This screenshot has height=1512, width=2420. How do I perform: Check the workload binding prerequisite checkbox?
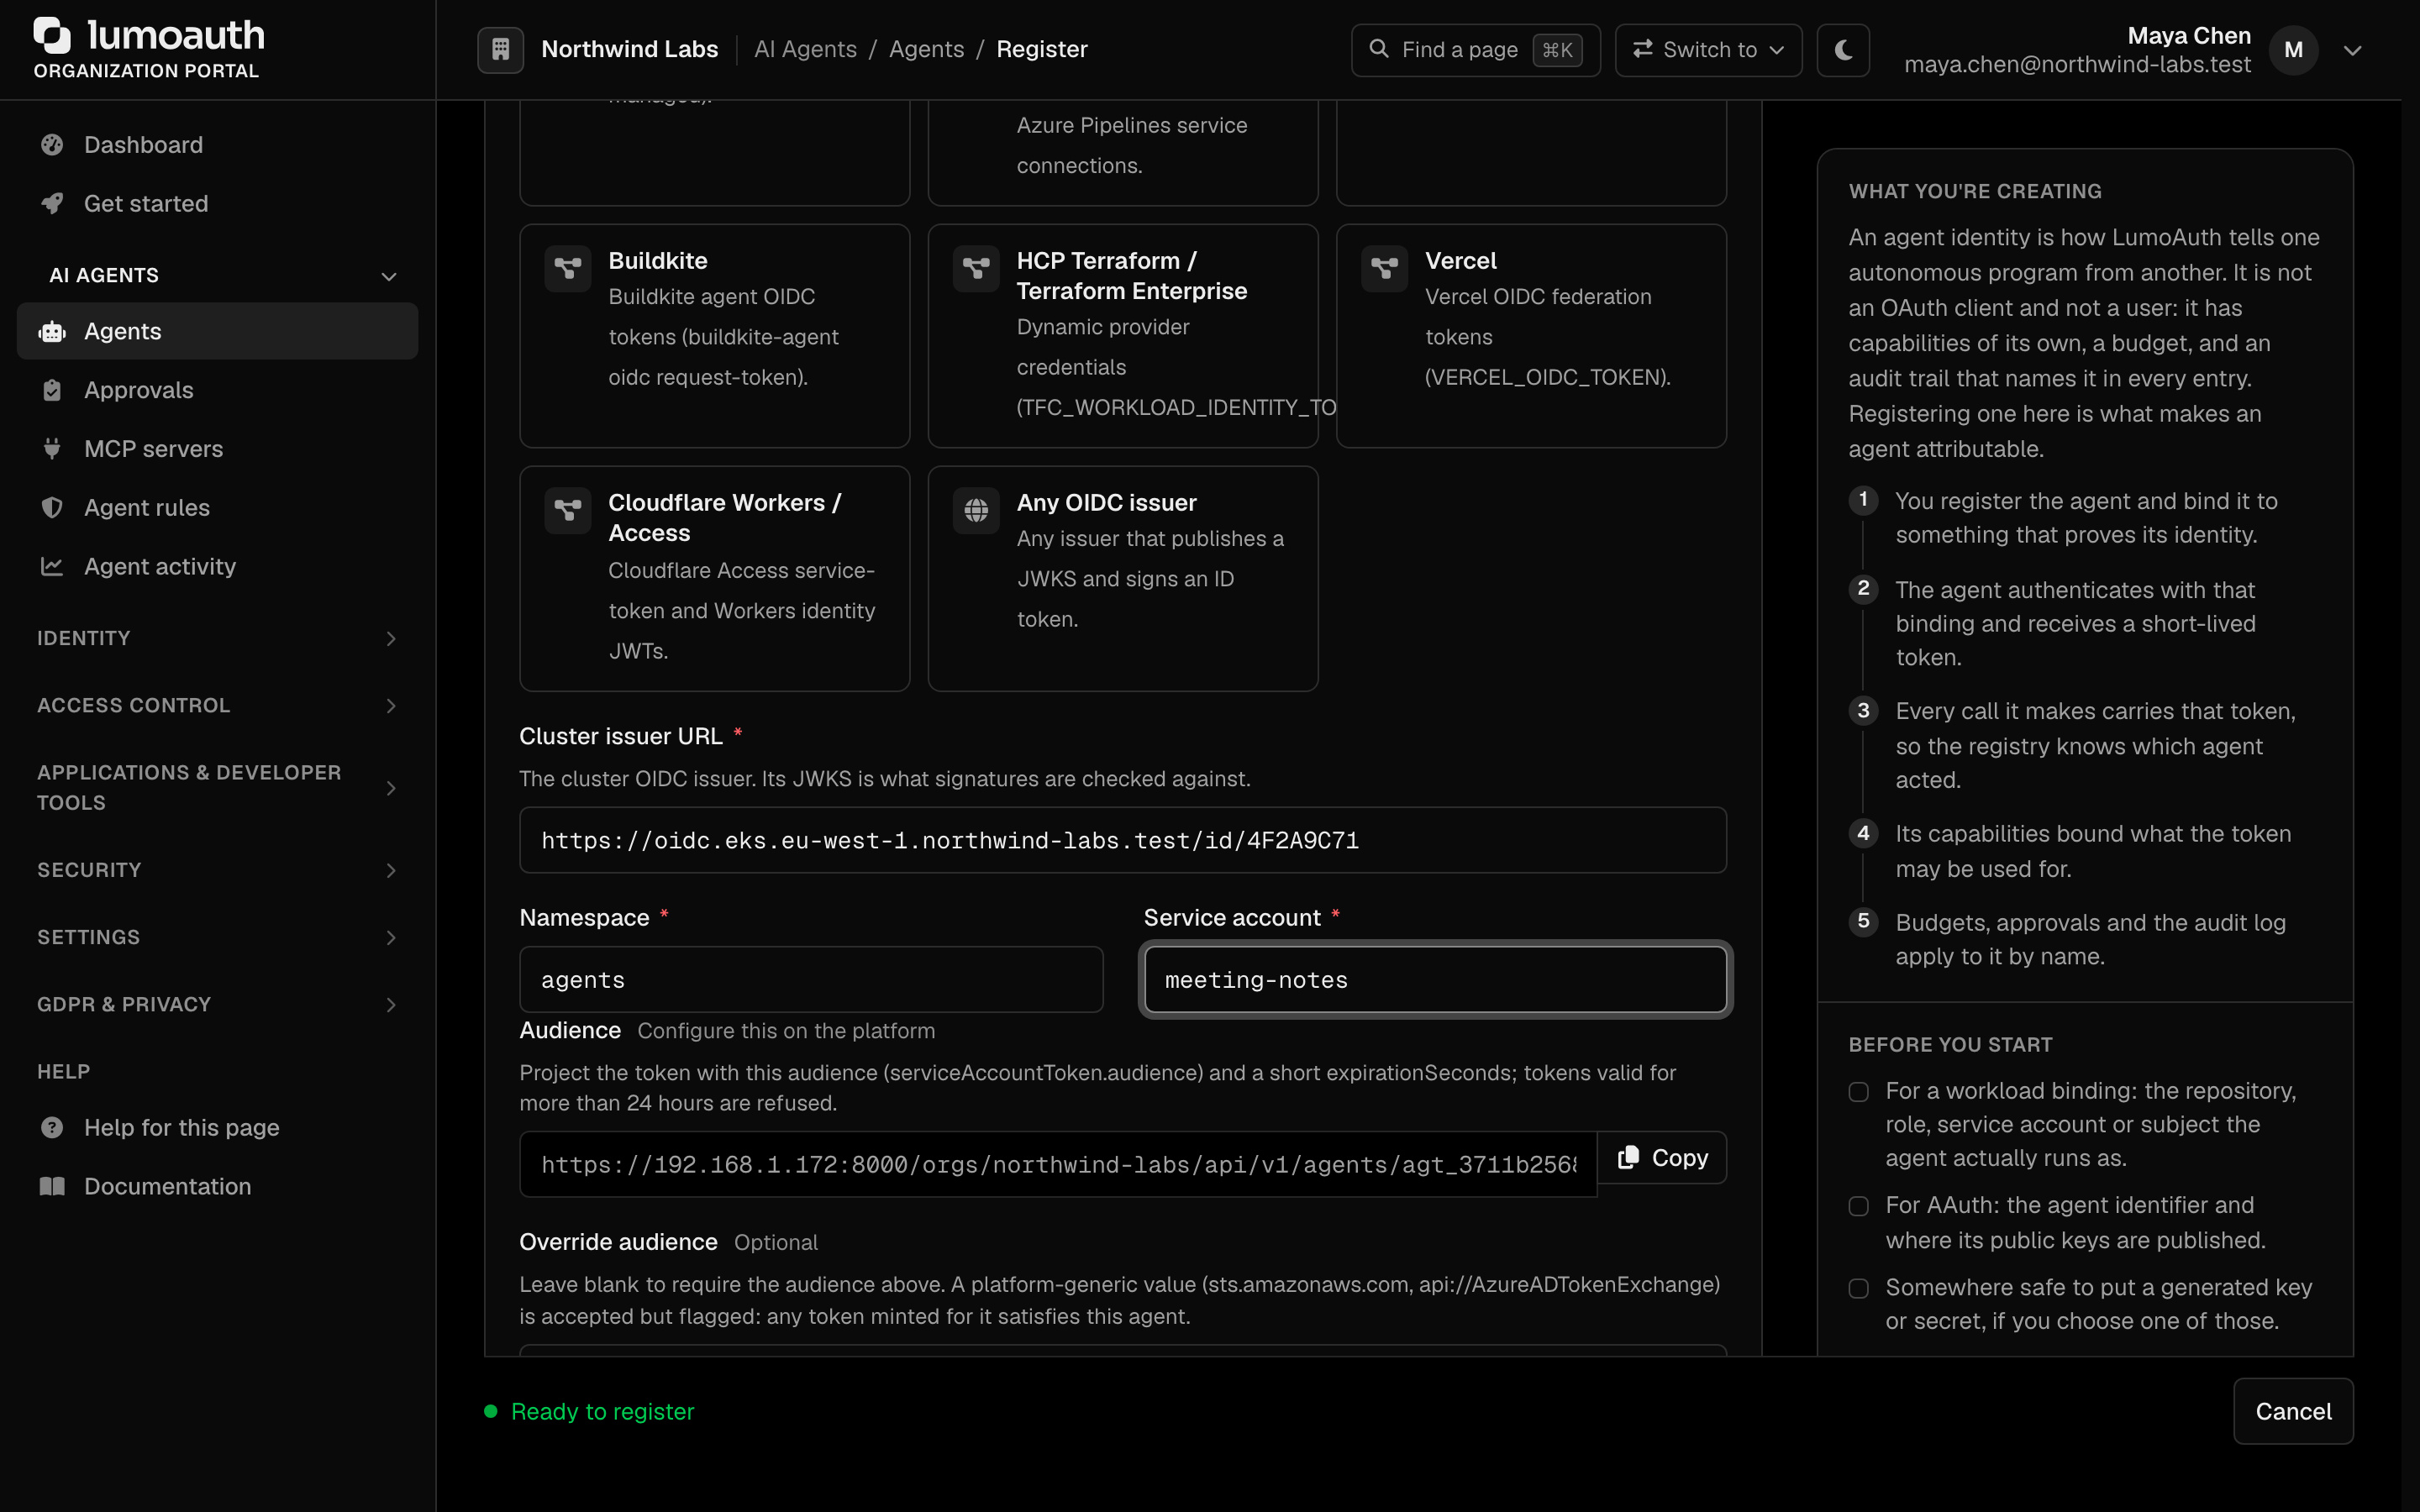coord(1859,1092)
